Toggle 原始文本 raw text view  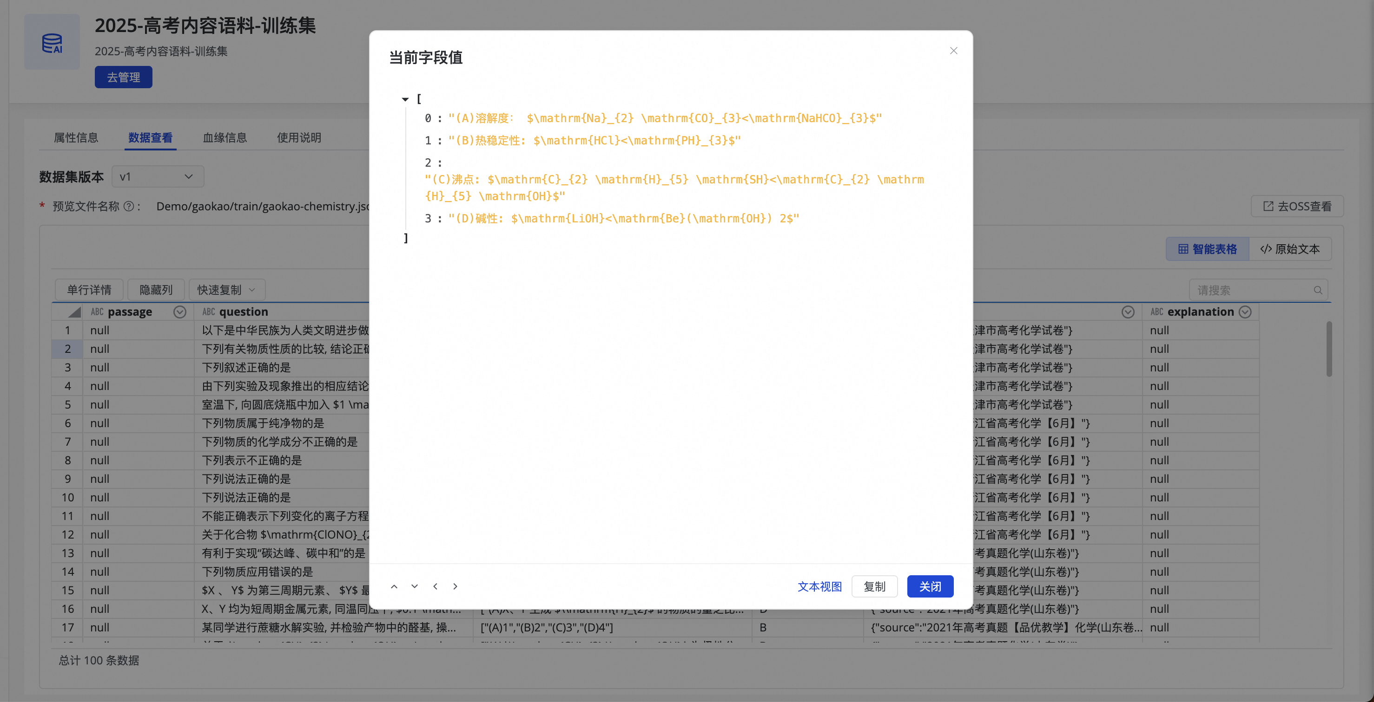point(1290,249)
